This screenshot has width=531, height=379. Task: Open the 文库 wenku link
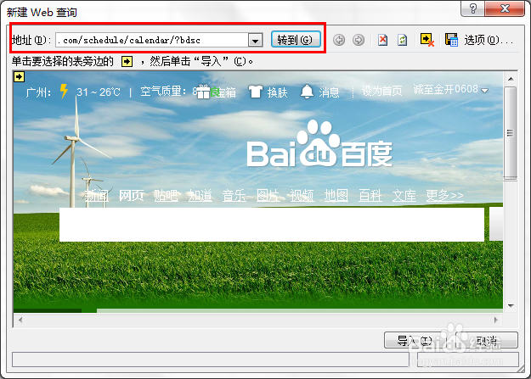(x=404, y=195)
